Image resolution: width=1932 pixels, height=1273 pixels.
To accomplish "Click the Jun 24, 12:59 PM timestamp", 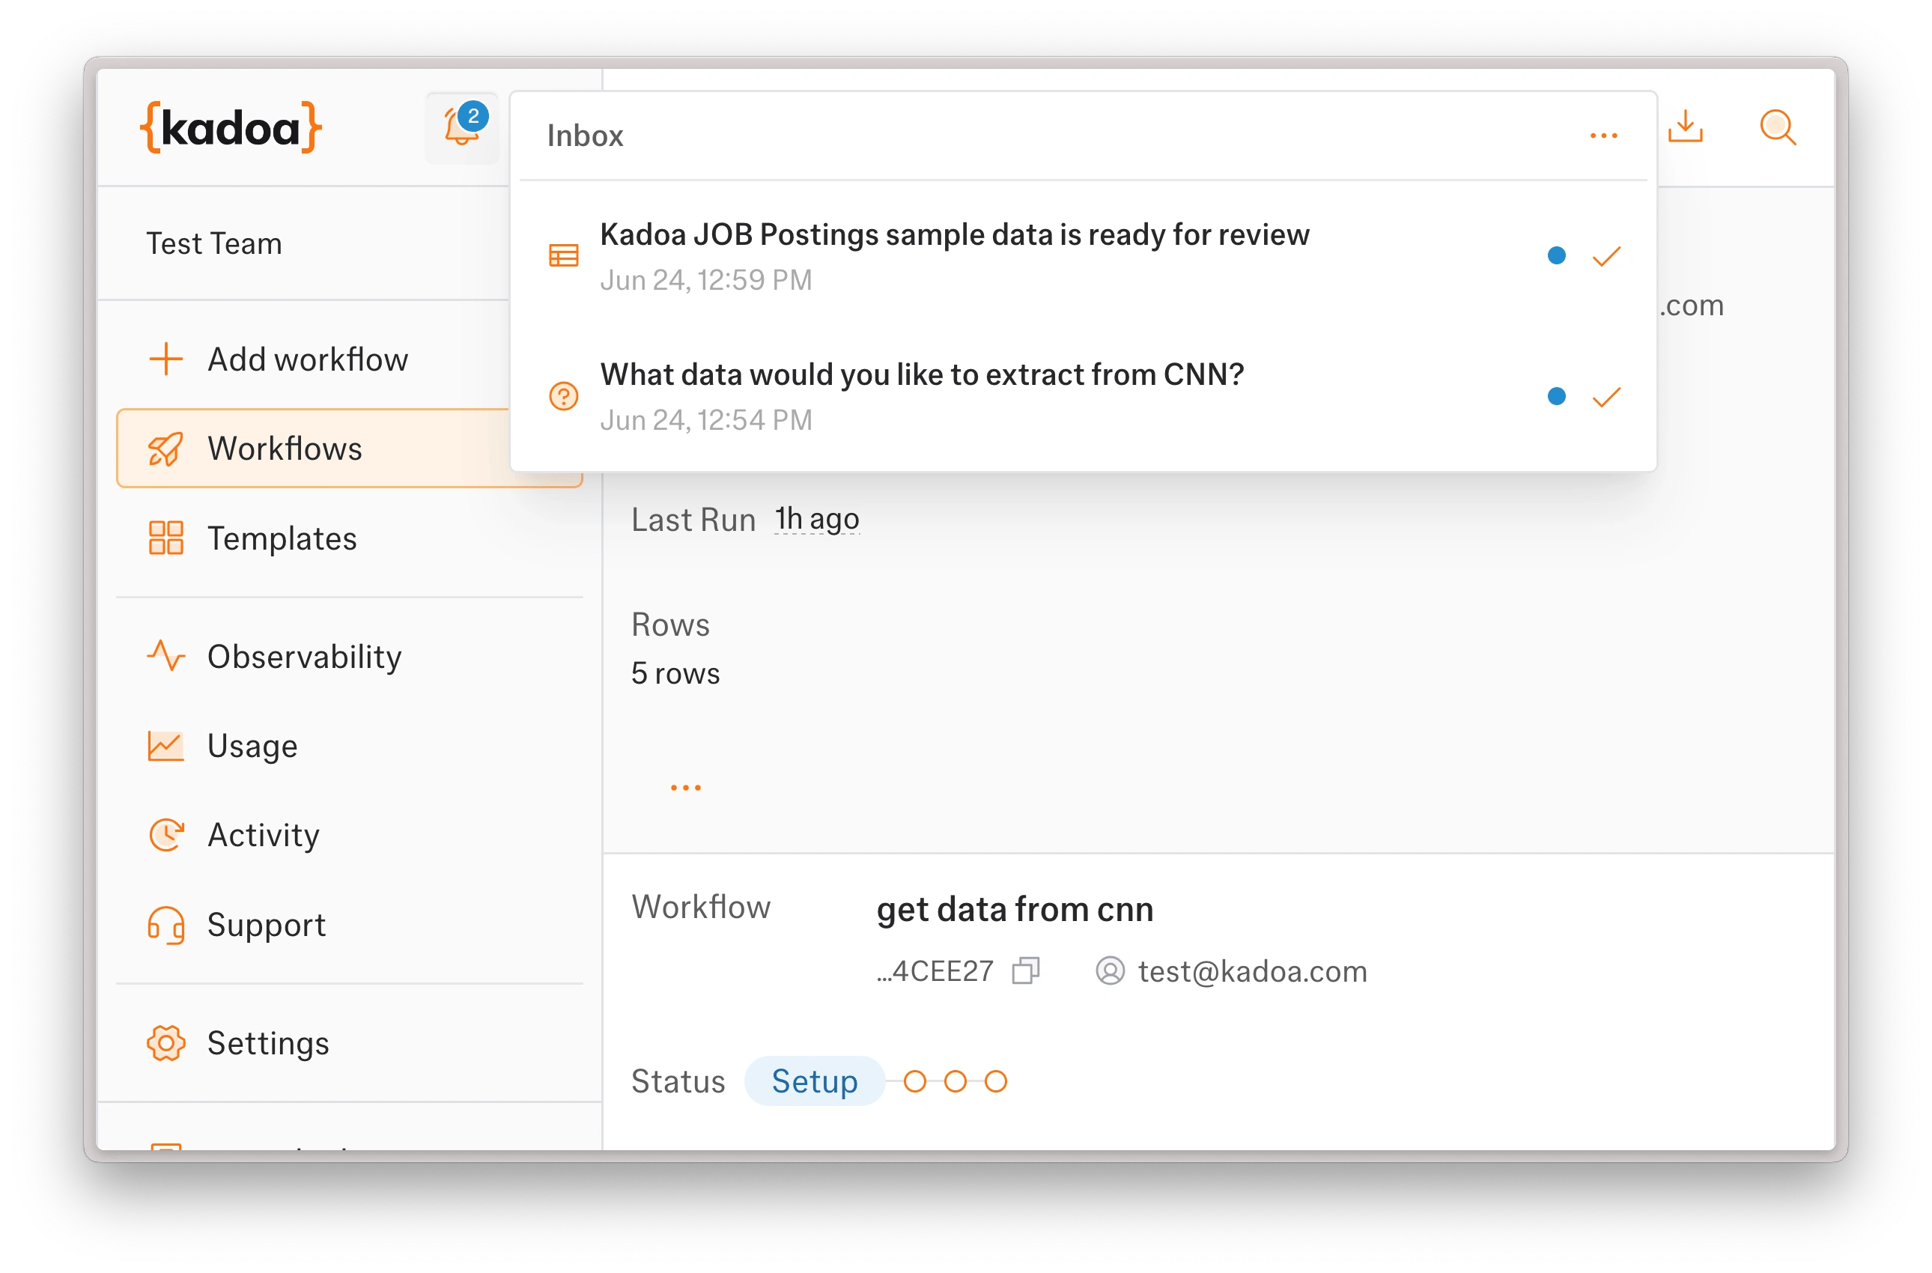I will [x=706, y=280].
